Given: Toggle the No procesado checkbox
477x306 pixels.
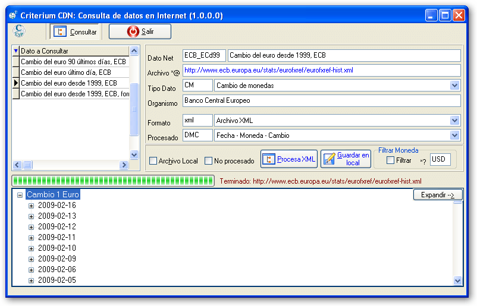Looking at the screenshot, I should click(208, 161).
